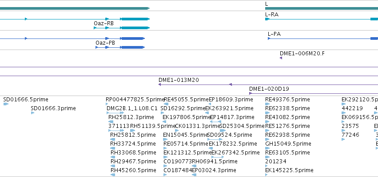
Task: Select the RP004477825.5prime label
Action: [x=135, y=100]
